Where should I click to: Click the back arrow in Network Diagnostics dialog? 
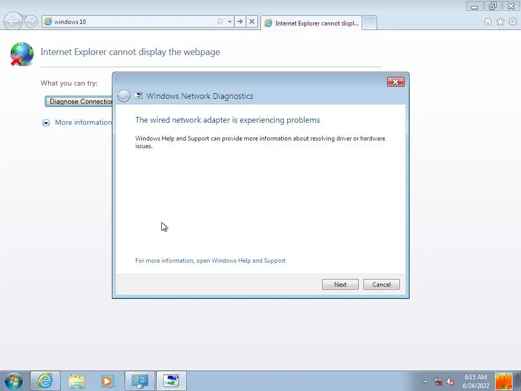[x=124, y=96]
